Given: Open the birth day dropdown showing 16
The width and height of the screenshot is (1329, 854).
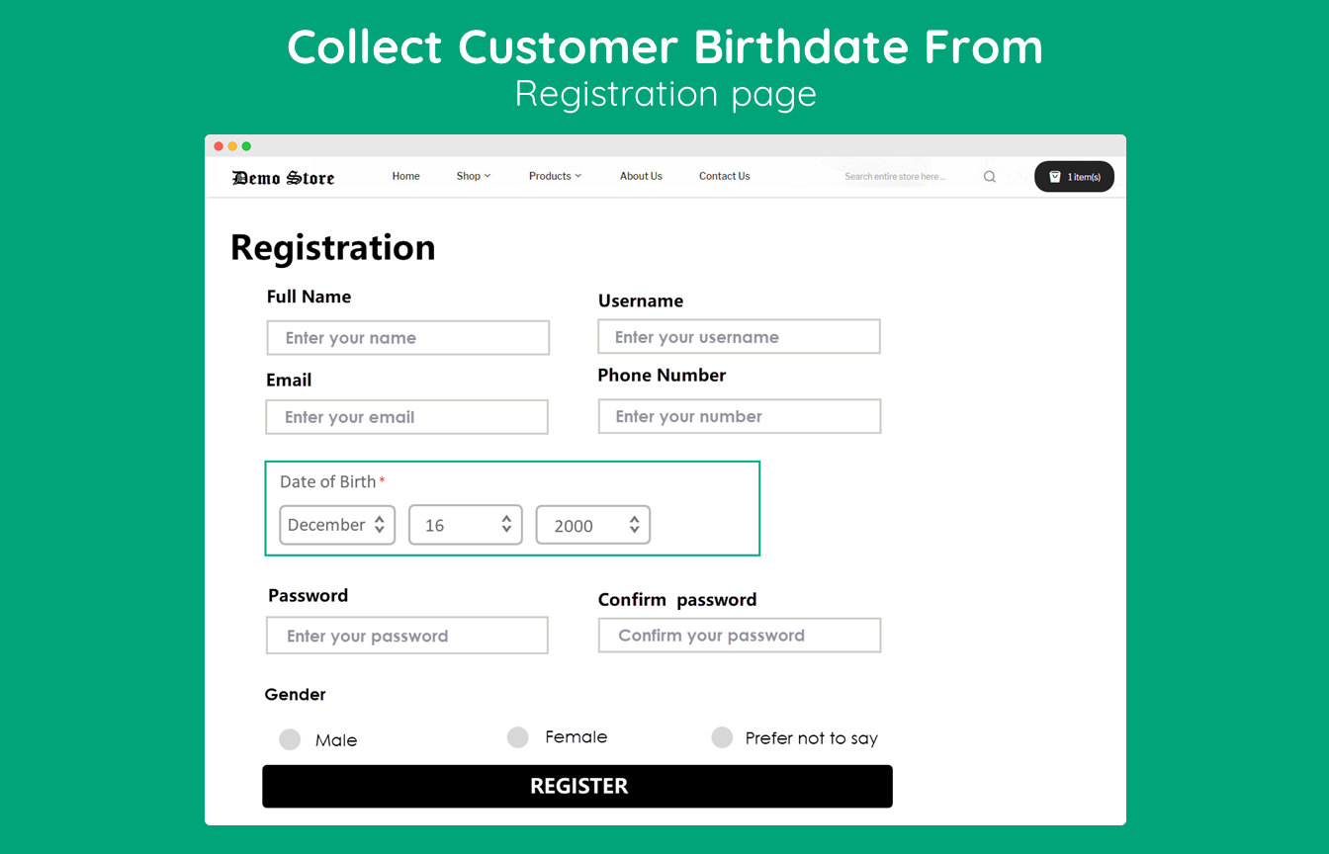Looking at the screenshot, I should tap(465, 525).
